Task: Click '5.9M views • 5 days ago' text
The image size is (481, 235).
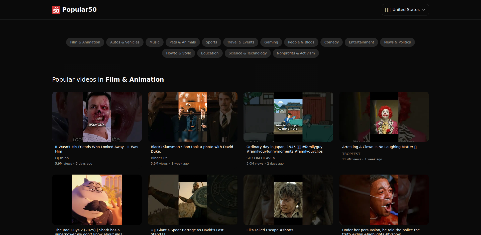Action: [74, 164]
